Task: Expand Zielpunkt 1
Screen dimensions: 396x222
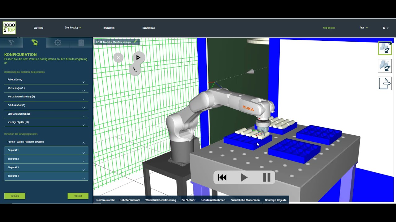Action: 46,150
